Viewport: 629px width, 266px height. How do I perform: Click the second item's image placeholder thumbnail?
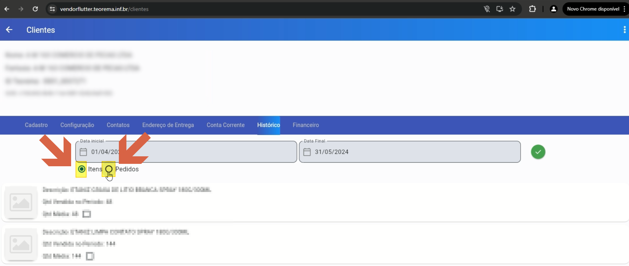tap(21, 244)
